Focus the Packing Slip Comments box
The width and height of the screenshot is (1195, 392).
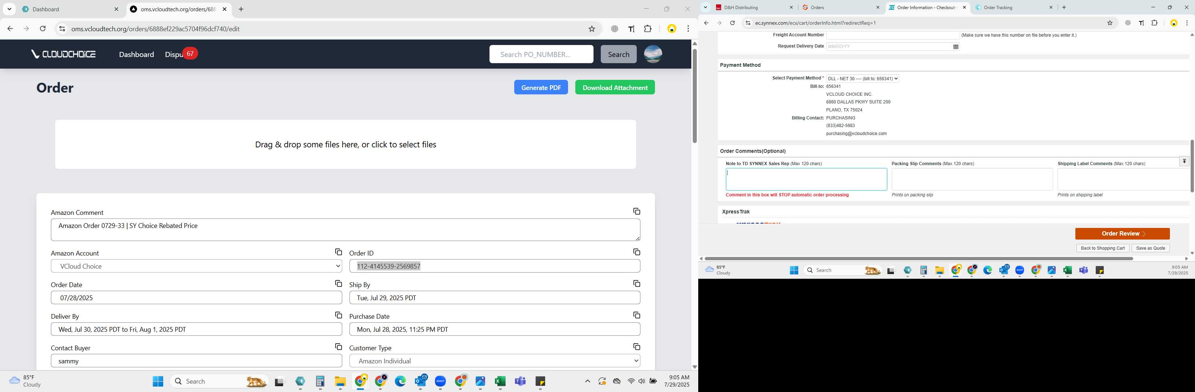pos(972,179)
